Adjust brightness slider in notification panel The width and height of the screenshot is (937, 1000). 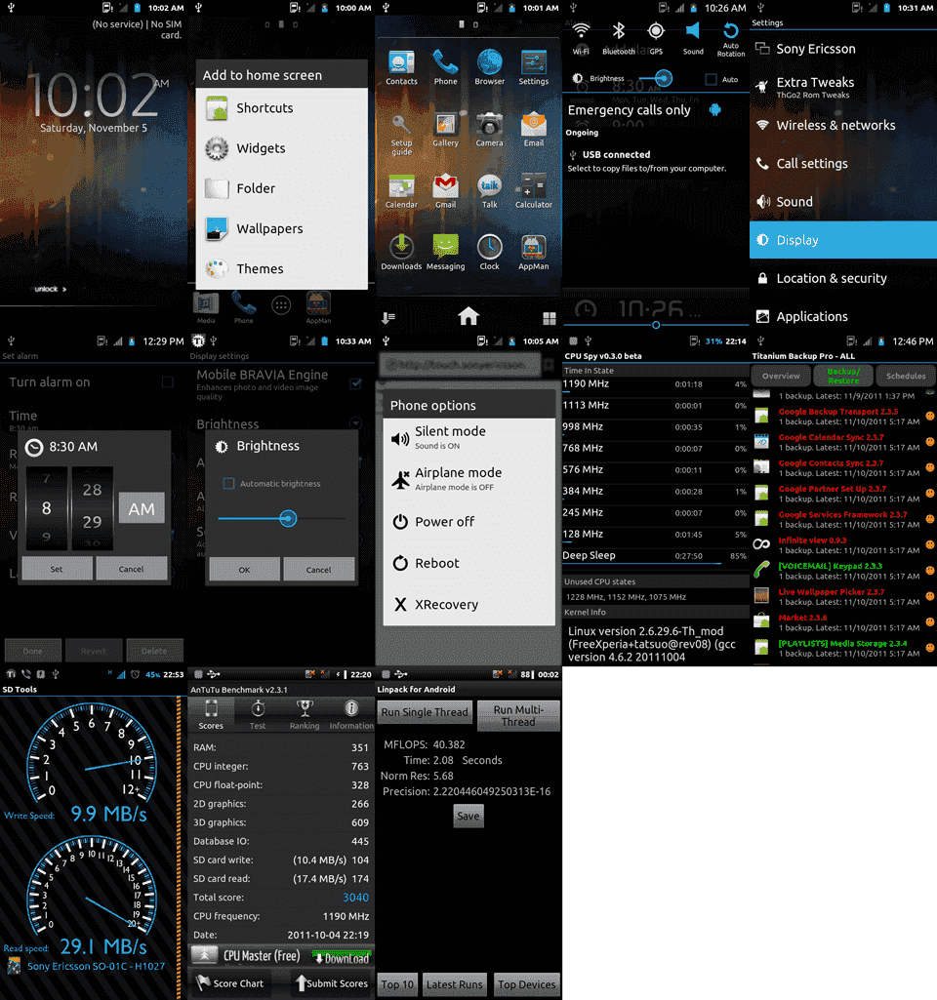point(664,78)
